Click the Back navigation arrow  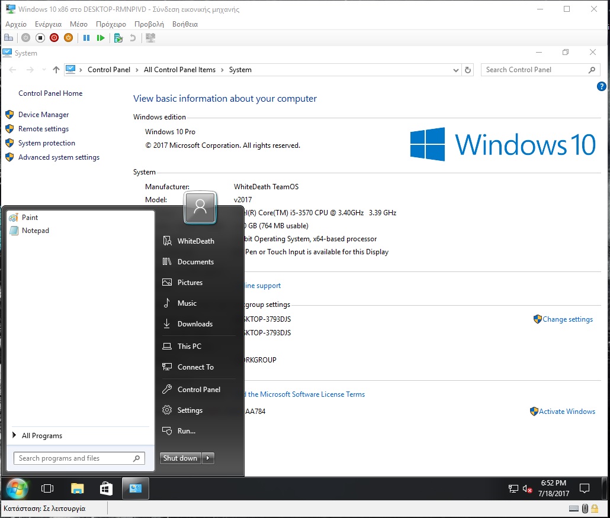[x=12, y=70]
